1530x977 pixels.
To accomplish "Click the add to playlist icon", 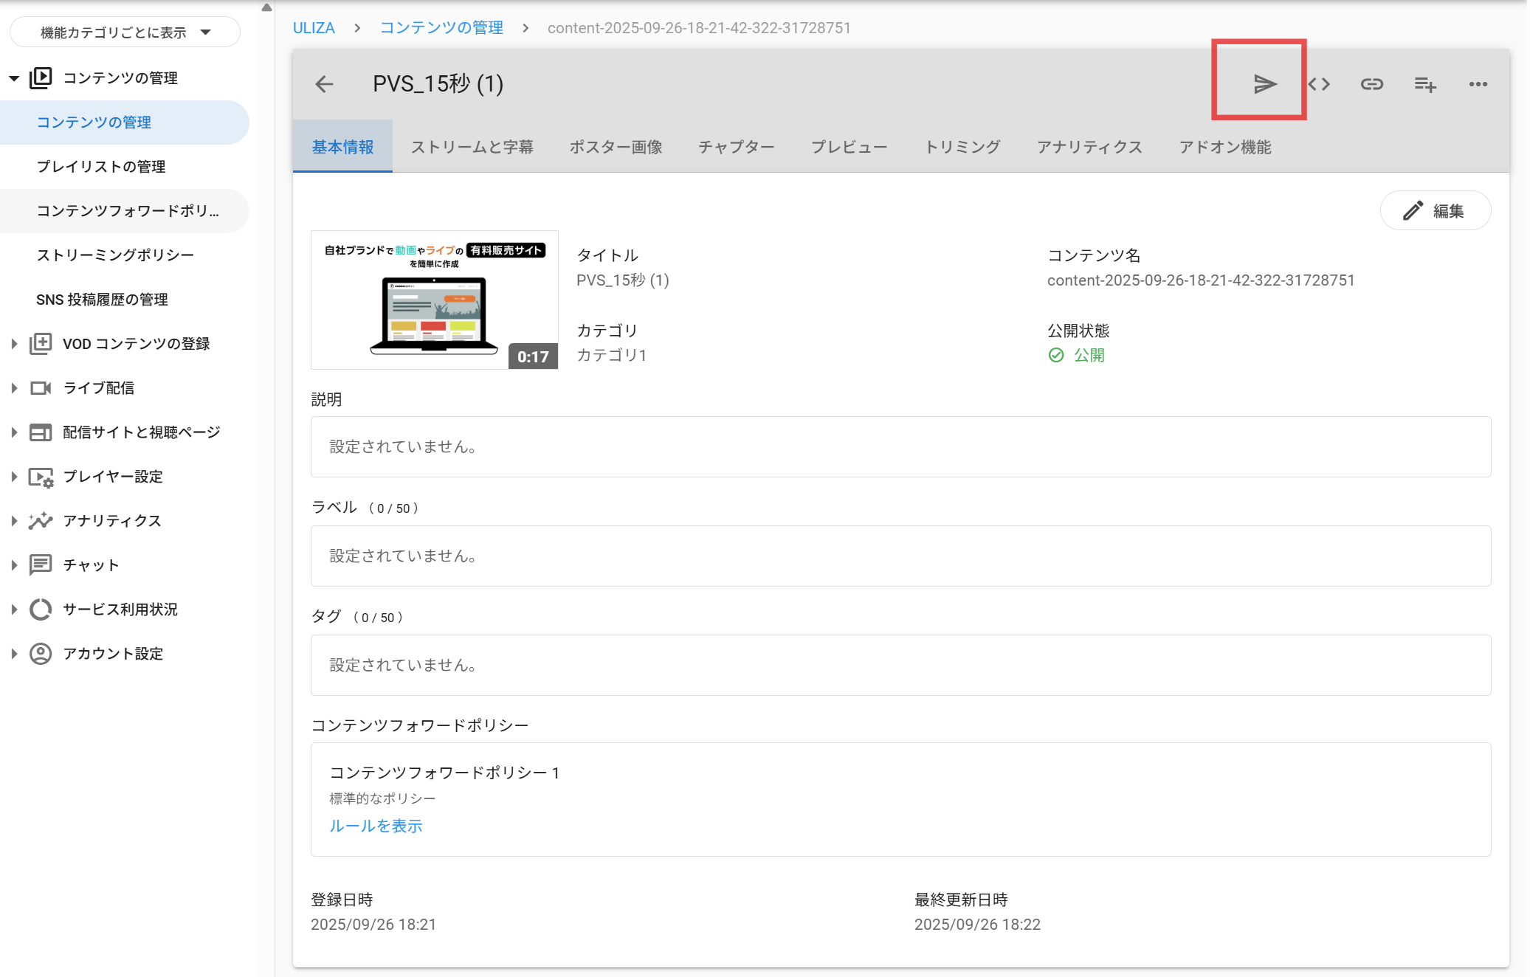I will [1424, 84].
